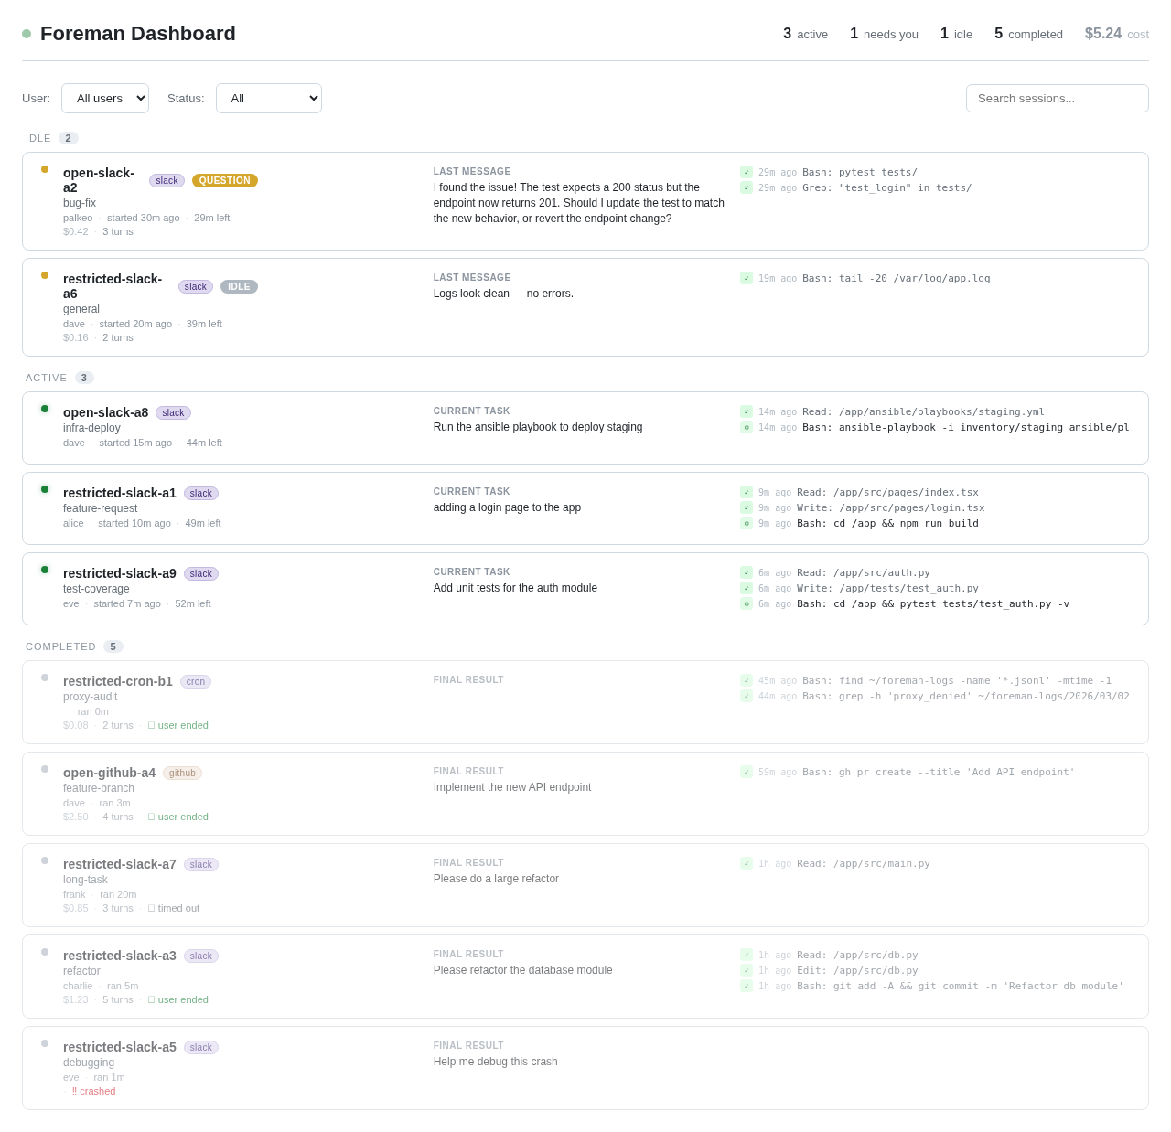1171x1132 pixels.
Task: Click the gray status dot for restricted-cron-b1
Action: pyautogui.click(x=45, y=678)
